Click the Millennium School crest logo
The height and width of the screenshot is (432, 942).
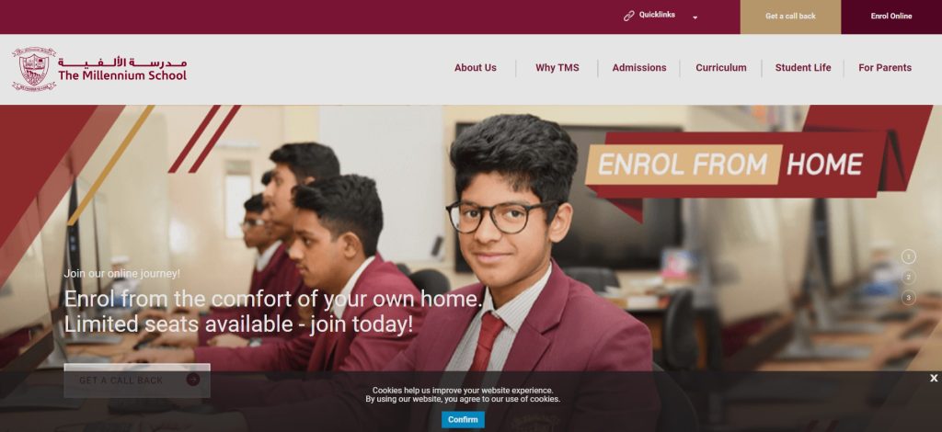[34, 69]
